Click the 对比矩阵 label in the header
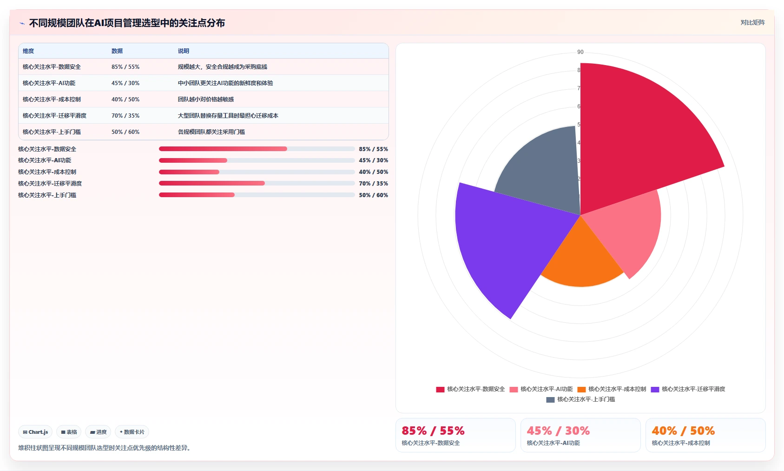Screen dimensions: 784x471 click(x=752, y=22)
